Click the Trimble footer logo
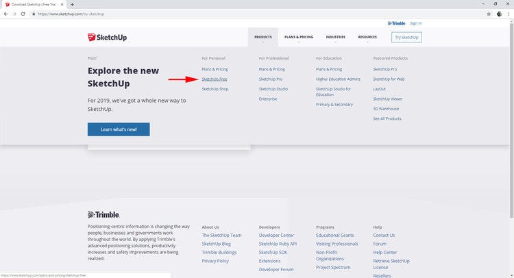The width and height of the screenshot is (514, 278). click(103, 215)
